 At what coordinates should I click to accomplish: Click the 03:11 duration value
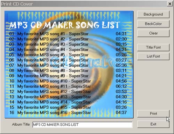pos(121,70)
